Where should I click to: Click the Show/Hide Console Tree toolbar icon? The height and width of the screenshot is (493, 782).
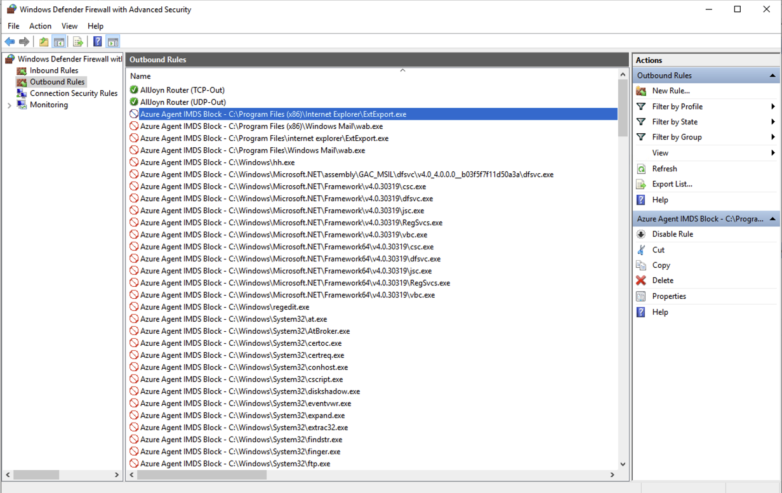tap(58, 41)
